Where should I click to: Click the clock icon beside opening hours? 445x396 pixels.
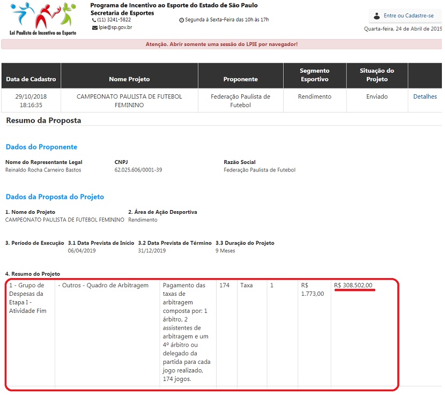point(182,20)
